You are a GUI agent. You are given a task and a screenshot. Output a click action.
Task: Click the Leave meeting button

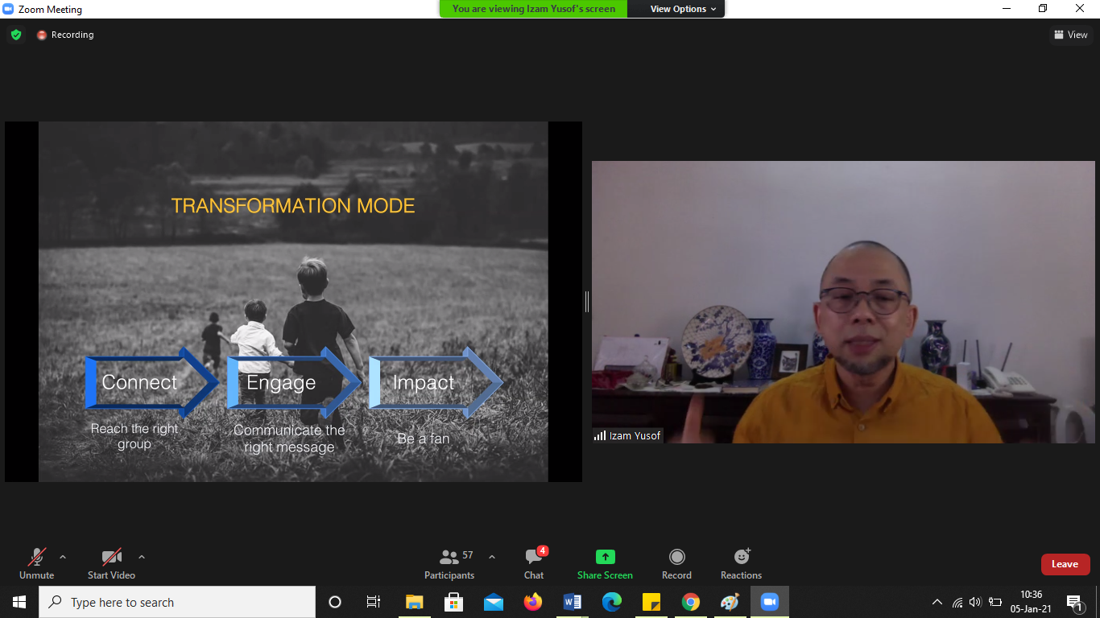(x=1065, y=564)
